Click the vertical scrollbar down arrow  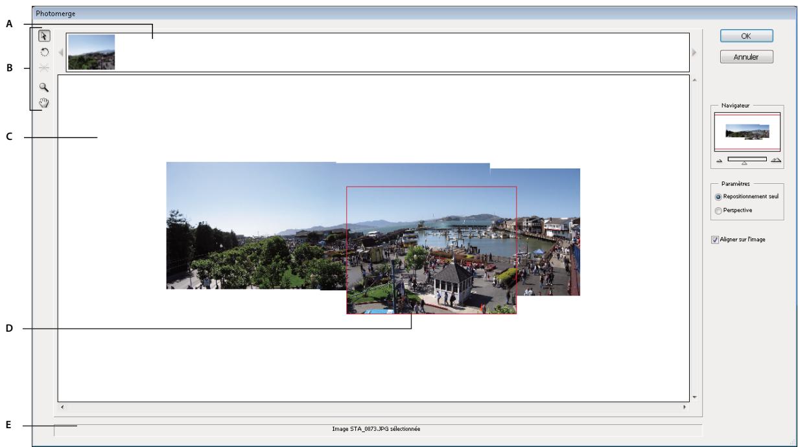click(x=694, y=396)
